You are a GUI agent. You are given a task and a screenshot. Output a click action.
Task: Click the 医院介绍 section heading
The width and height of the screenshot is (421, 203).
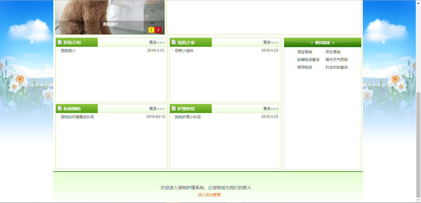(x=72, y=43)
